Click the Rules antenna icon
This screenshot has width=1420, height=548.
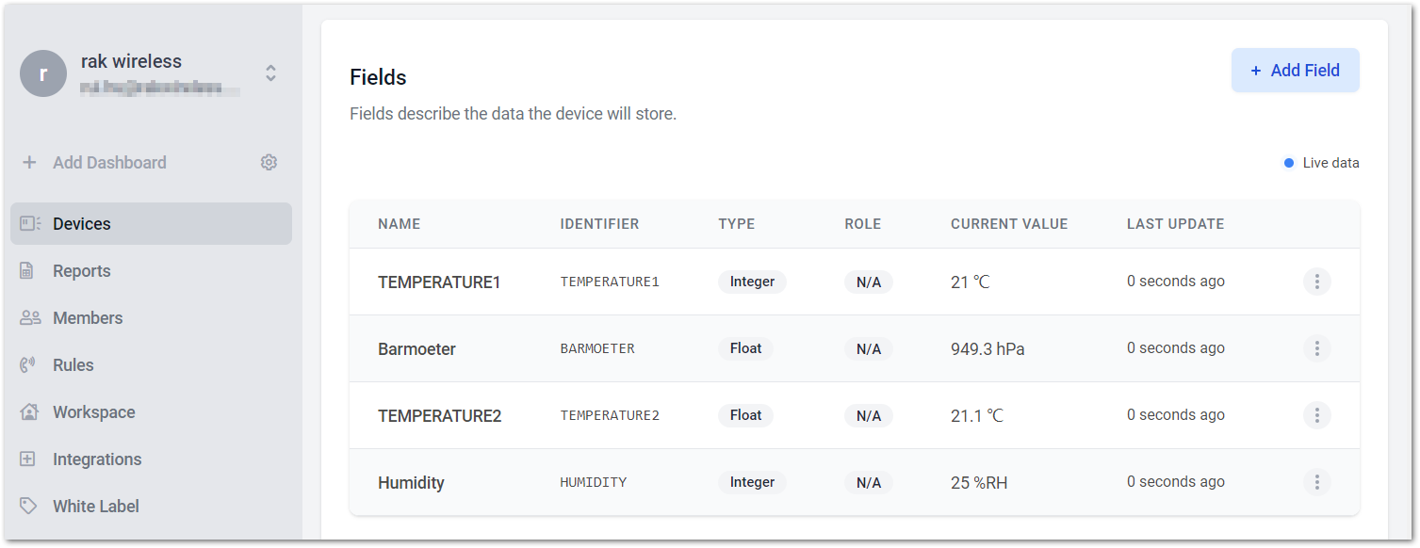[27, 364]
